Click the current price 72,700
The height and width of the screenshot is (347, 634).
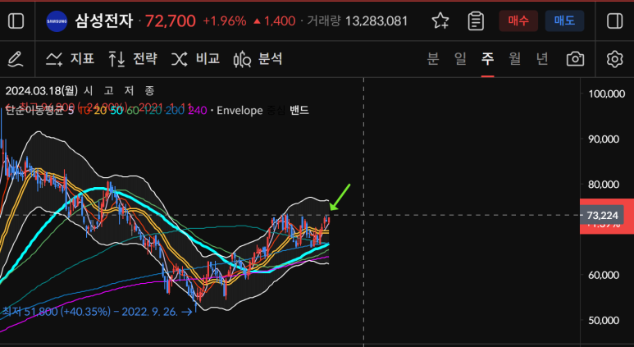[x=171, y=21]
